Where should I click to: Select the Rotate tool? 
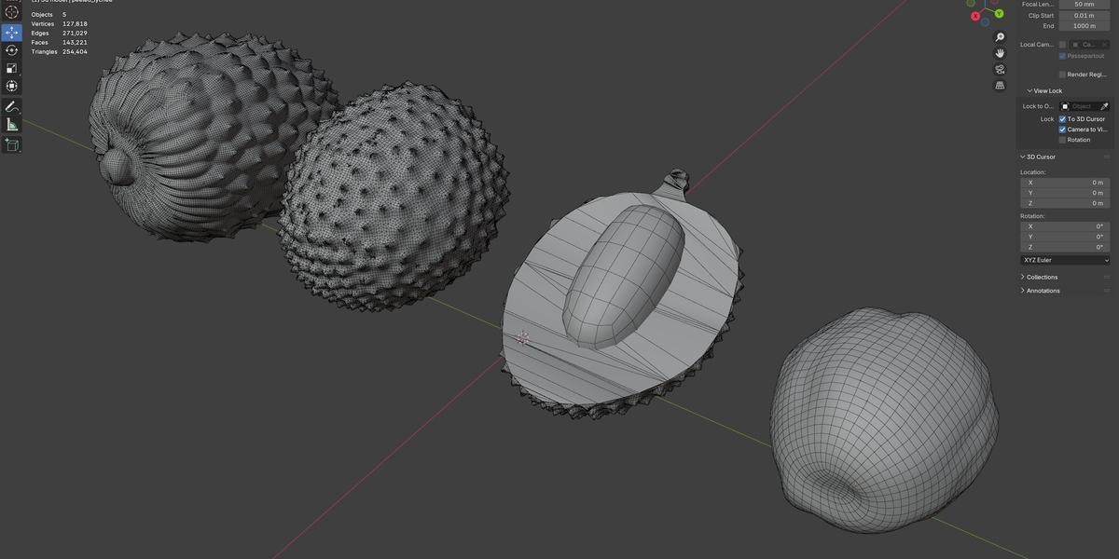click(x=12, y=50)
